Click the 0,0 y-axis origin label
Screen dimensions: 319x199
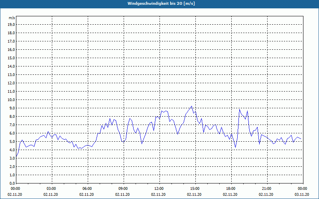12,183
